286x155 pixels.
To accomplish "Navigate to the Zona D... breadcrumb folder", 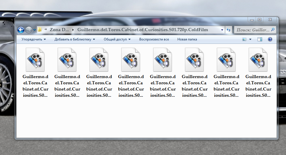I will click(59, 30).
